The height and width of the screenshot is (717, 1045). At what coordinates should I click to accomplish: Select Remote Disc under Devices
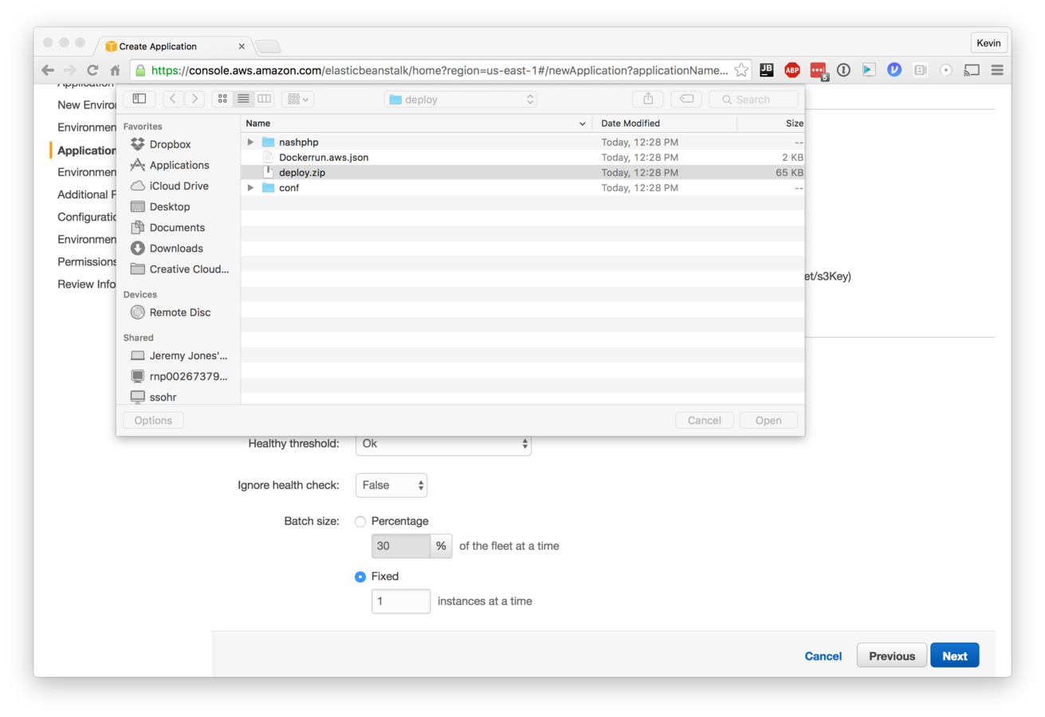tap(180, 312)
